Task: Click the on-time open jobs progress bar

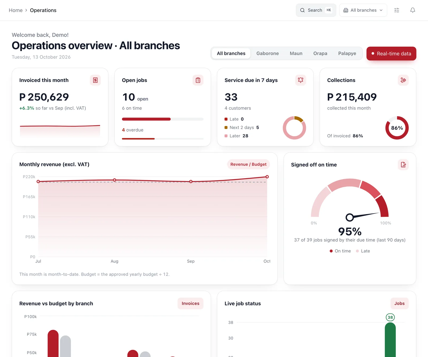Action: [163, 119]
